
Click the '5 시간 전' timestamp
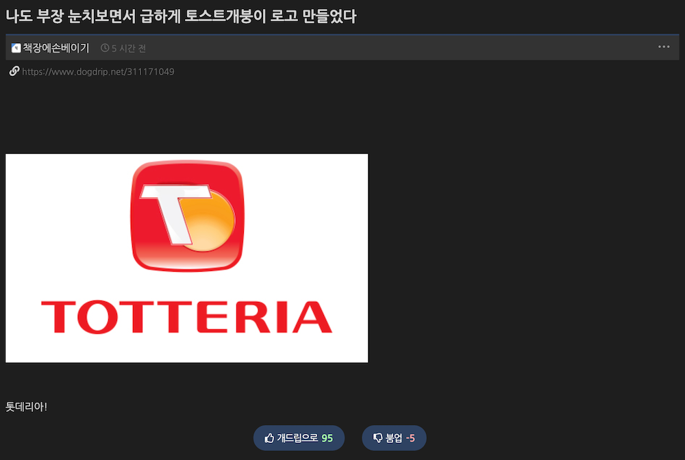[x=129, y=49]
